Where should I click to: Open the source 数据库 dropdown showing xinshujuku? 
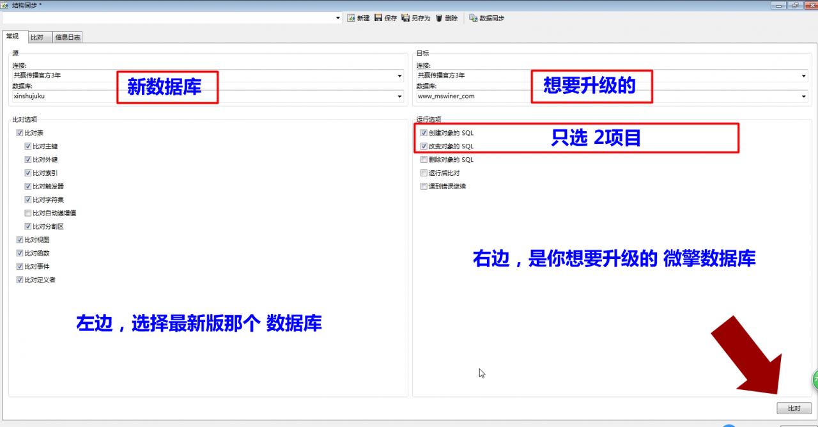(400, 97)
